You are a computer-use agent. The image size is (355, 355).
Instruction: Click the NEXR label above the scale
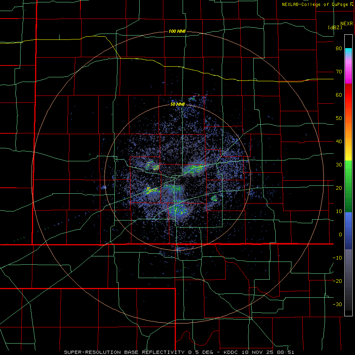point(347,24)
